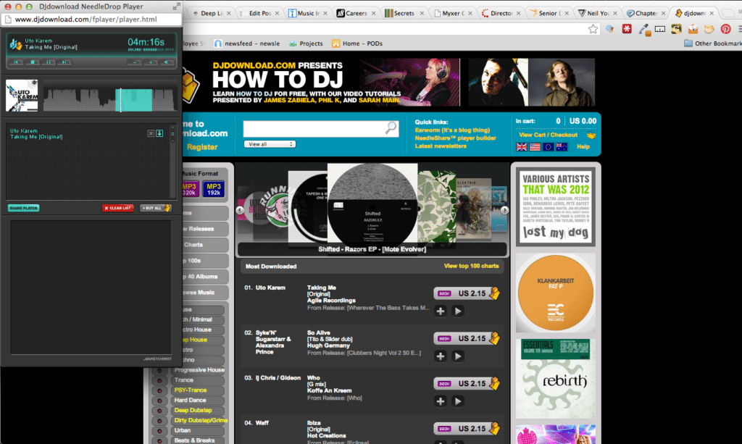
Task: Remove Uto Karem track from playlist
Action: 151,133
